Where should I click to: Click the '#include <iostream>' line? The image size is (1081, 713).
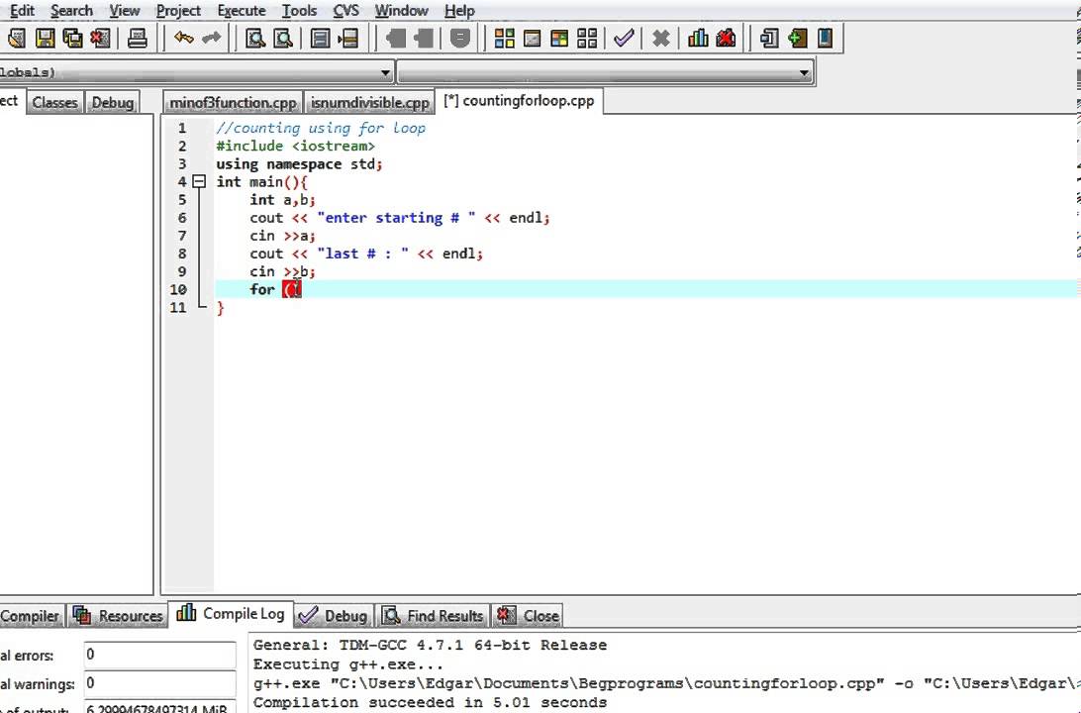pyautogui.click(x=295, y=147)
